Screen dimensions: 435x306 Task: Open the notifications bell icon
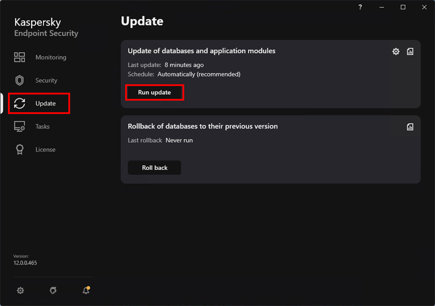(86, 290)
